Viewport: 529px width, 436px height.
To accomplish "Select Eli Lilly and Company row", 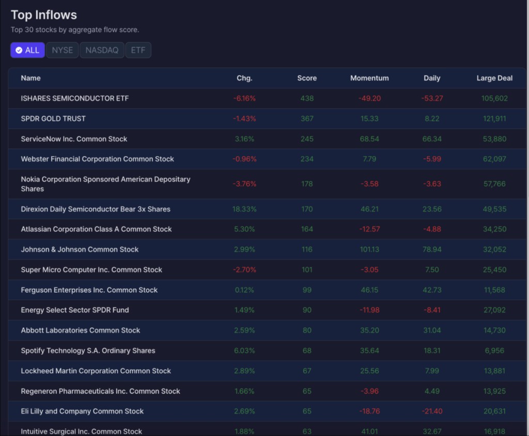I will [x=267, y=411].
